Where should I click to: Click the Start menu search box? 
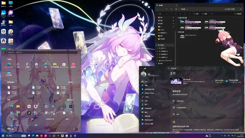(x=41, y=53)
